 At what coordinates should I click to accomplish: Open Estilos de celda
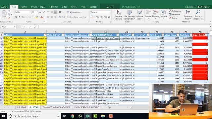[x=139, y=15]
